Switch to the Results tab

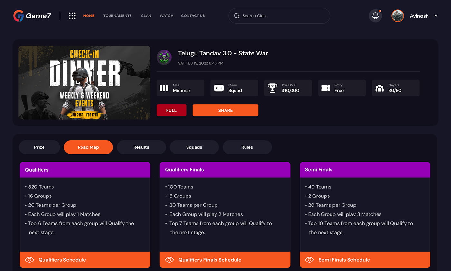point(141,147)
